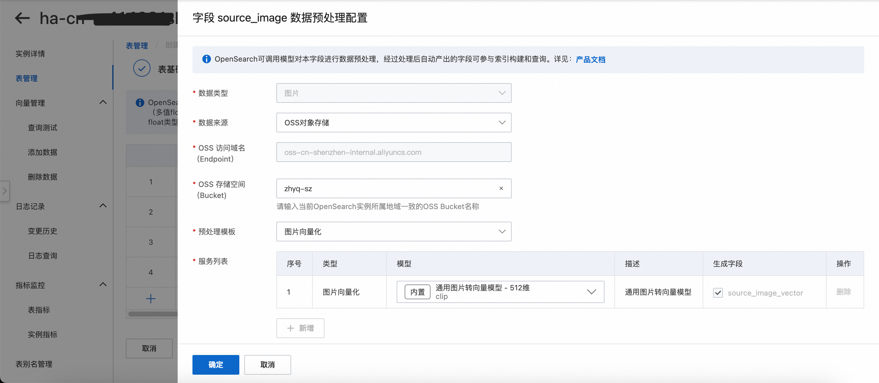Image resolution: width=879 pixels, height=383 pixels.
Task: Toggle the source_image_vector checkbox
Action: click(x=718, y=293)
